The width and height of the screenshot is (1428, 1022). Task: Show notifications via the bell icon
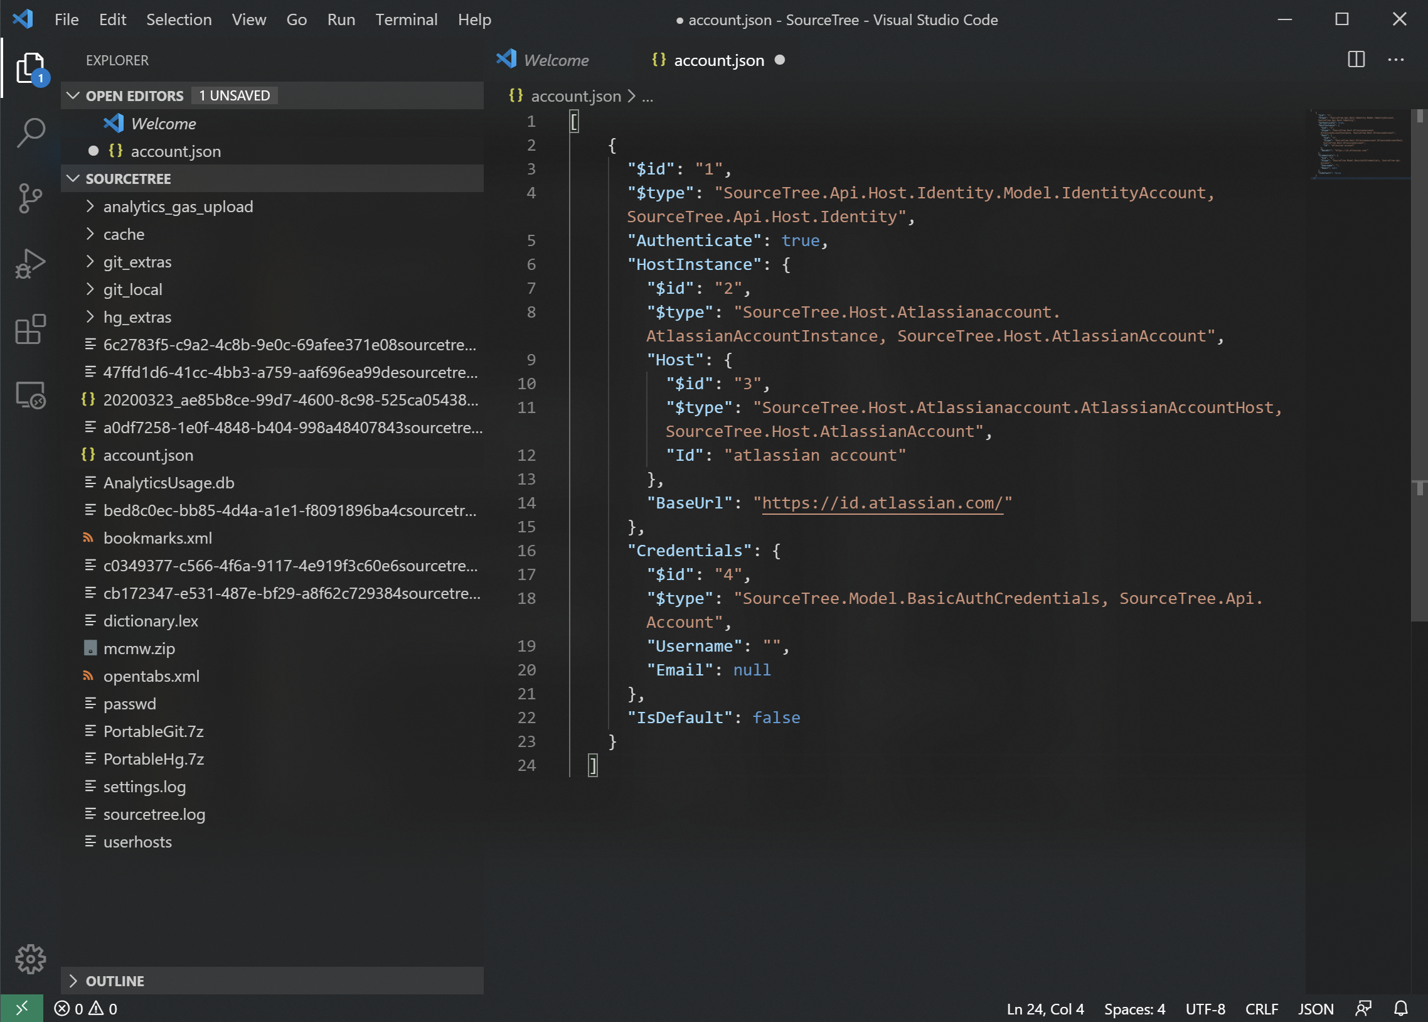point(1400,1009)
